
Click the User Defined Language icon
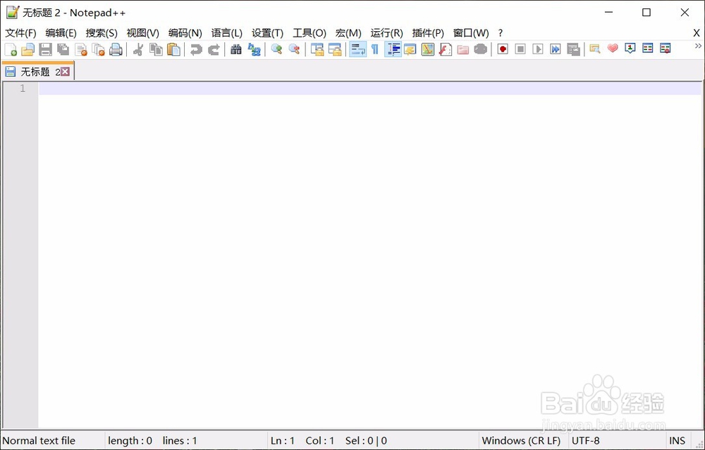pos(410,49)
